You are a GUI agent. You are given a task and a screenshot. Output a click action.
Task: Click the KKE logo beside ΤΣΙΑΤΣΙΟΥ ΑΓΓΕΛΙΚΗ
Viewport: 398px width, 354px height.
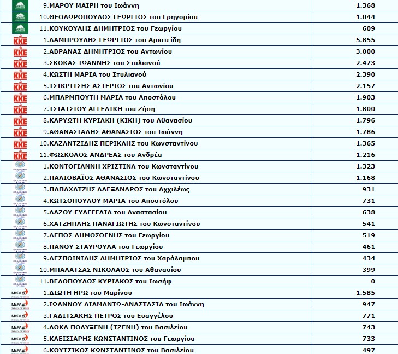pyautogui.click(x=20, y=109)
